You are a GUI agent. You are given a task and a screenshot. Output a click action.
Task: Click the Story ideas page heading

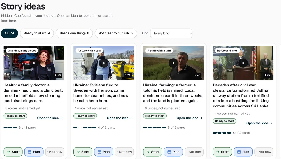pos(23,6)
